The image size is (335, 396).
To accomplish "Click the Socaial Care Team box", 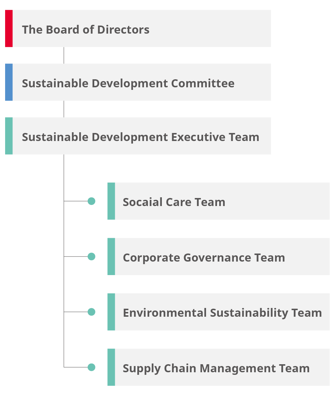I will click(218, 201).
